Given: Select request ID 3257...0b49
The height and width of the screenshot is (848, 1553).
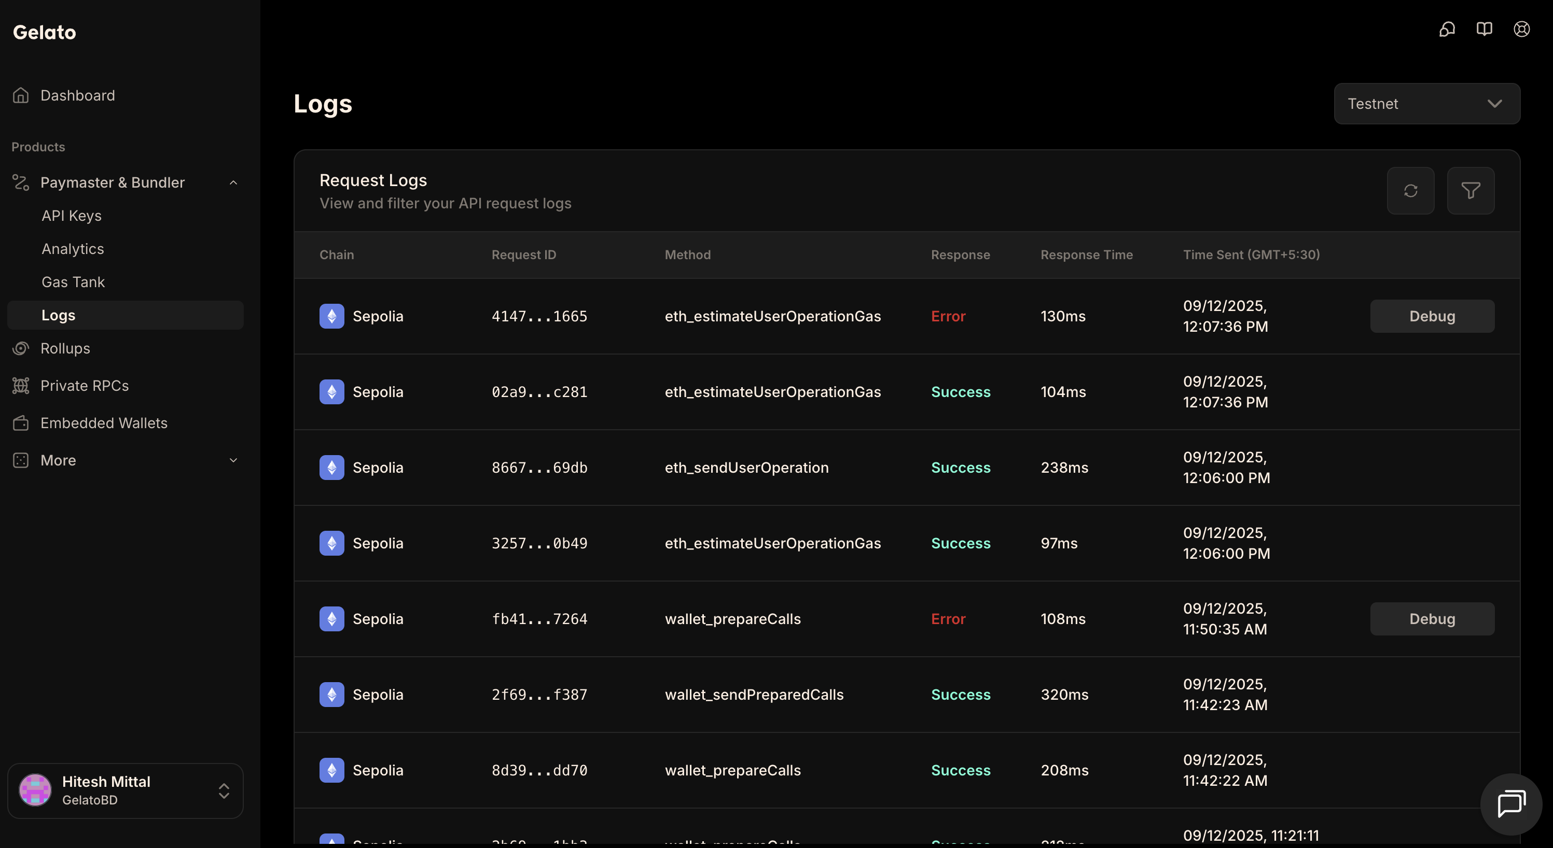Looking at the screenshot, I should 539,543.
